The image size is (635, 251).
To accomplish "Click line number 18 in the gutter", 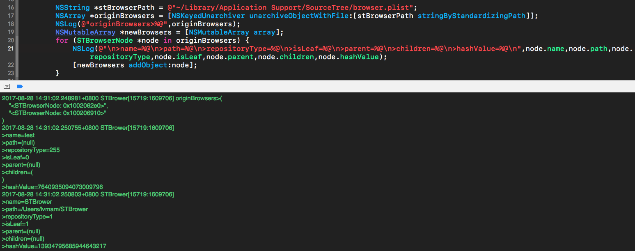I will click(11, 24).
